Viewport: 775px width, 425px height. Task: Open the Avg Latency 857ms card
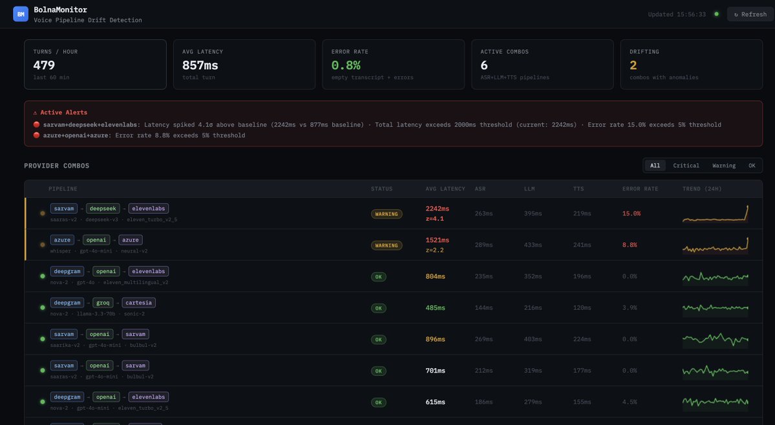click(244, 65)
